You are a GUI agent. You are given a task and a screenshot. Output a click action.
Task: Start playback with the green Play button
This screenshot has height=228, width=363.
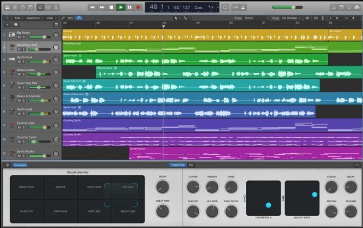pos(121,7)
